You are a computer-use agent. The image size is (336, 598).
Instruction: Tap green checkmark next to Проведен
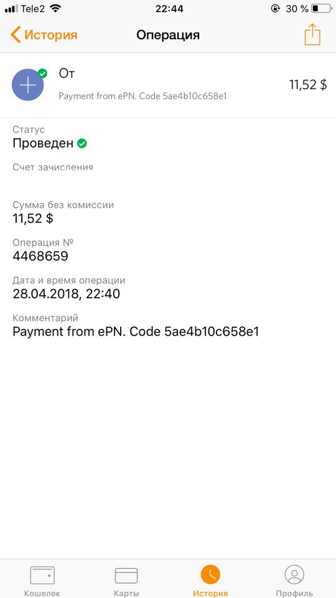(82, 144)
